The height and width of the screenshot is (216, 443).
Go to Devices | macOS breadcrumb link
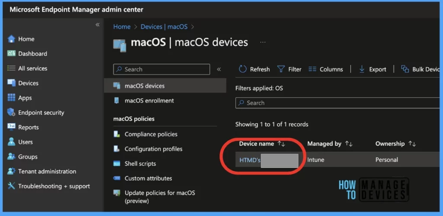coord(164,27)
